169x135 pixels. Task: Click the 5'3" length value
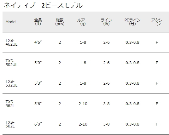(38, 83)
